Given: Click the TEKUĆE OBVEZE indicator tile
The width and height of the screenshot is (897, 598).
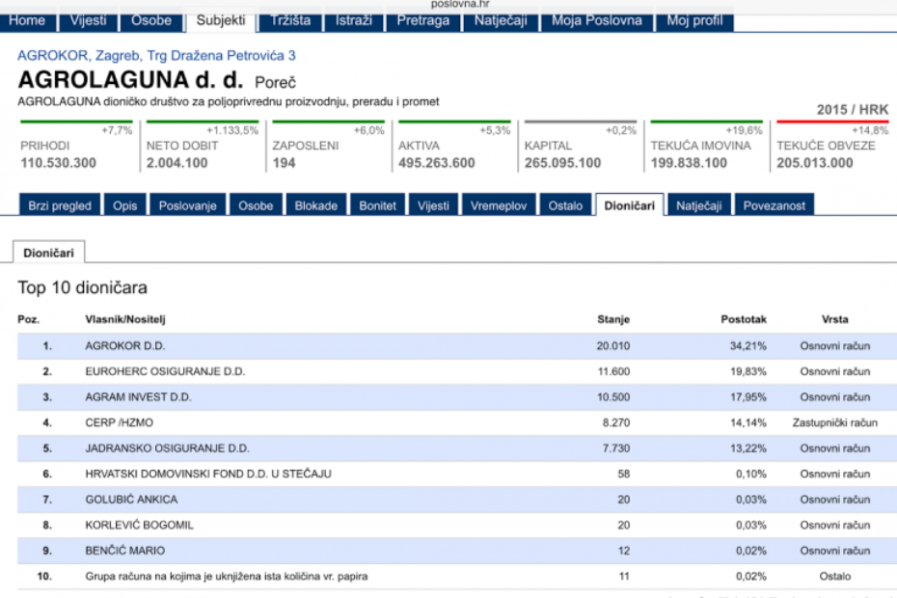Looking at the screenshot, I should pyautogui.click(x=831, y=147).
